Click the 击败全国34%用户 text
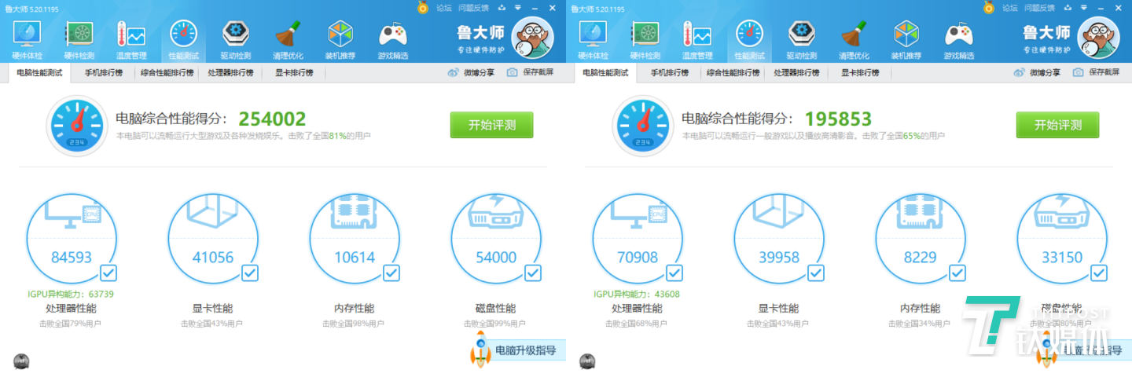This screenshot has height=377, width=1132. pos(920,323)
